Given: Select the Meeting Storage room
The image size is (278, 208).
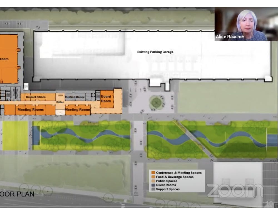Looking at the screenshot, I should (75, 97).
